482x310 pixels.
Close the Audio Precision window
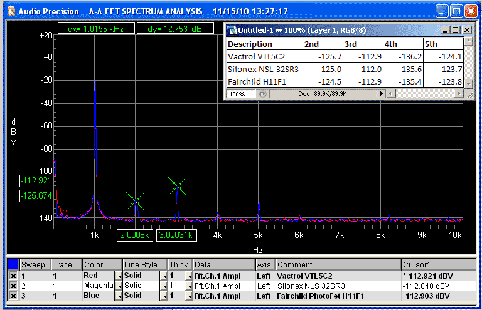coord(471,11)
